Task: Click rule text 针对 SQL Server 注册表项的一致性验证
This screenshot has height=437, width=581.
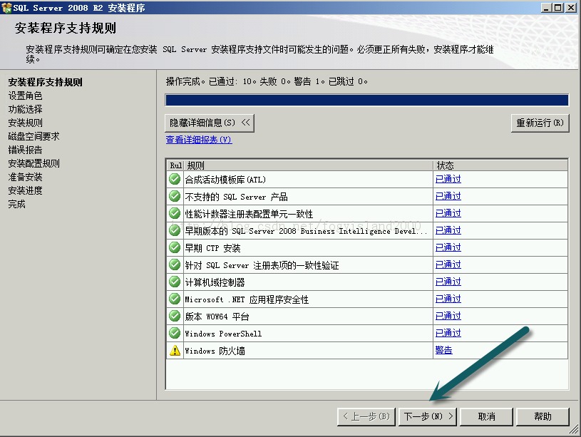Action: [262, 265]
